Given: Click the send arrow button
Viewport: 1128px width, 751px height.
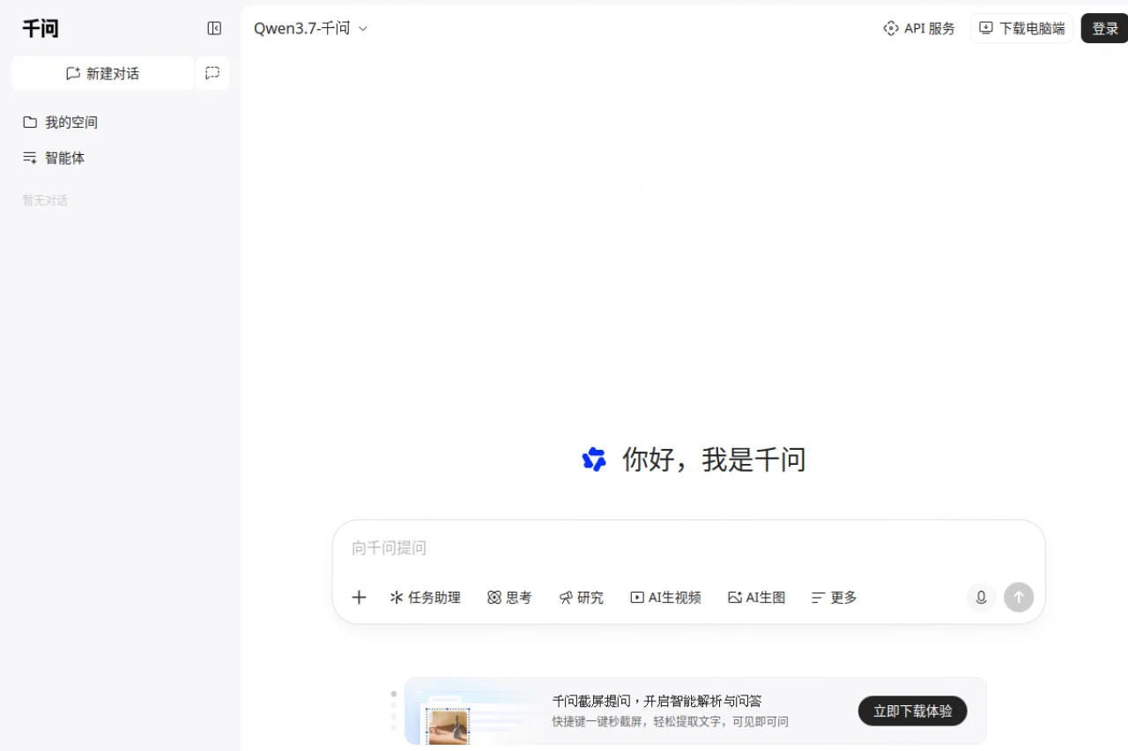Looking at the screenshot, I should 1019,598.
